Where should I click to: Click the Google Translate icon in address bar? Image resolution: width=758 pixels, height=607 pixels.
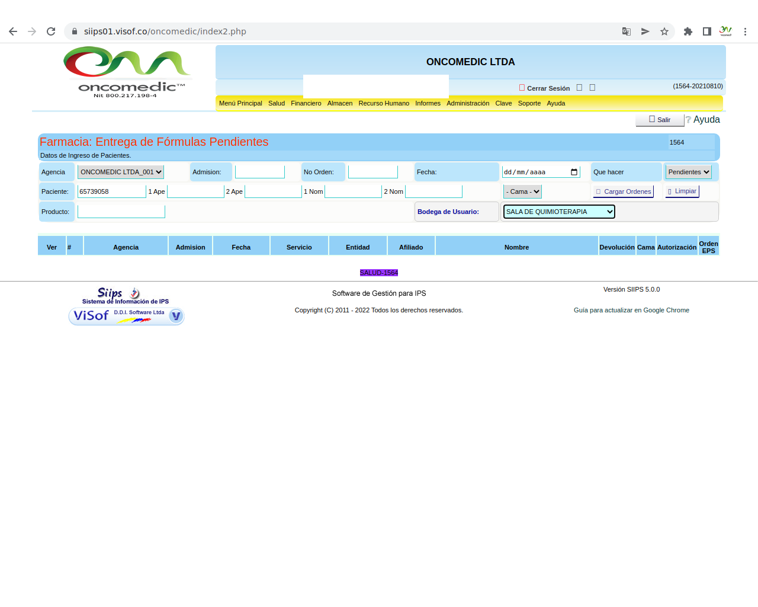(626, 31)
